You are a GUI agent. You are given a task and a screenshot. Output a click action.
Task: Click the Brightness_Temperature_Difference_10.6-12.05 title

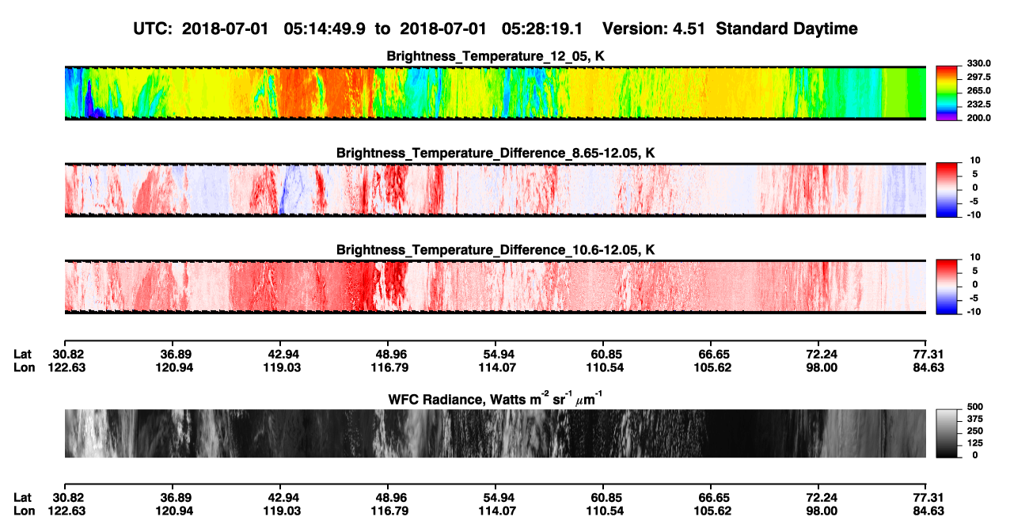point(496,249)
